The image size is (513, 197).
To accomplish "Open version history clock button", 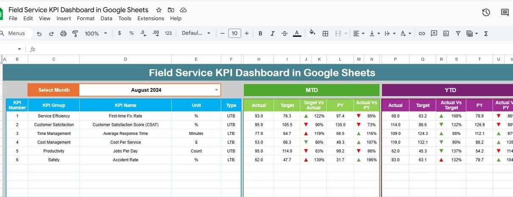I will coord(486,12).
